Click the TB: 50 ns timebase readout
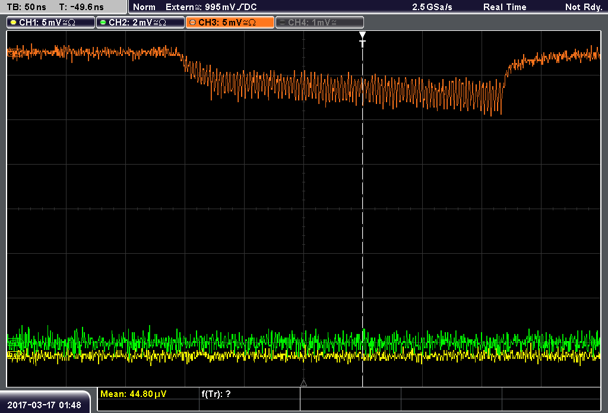Viewport: 608px width, 413px height. coord(26,7)
